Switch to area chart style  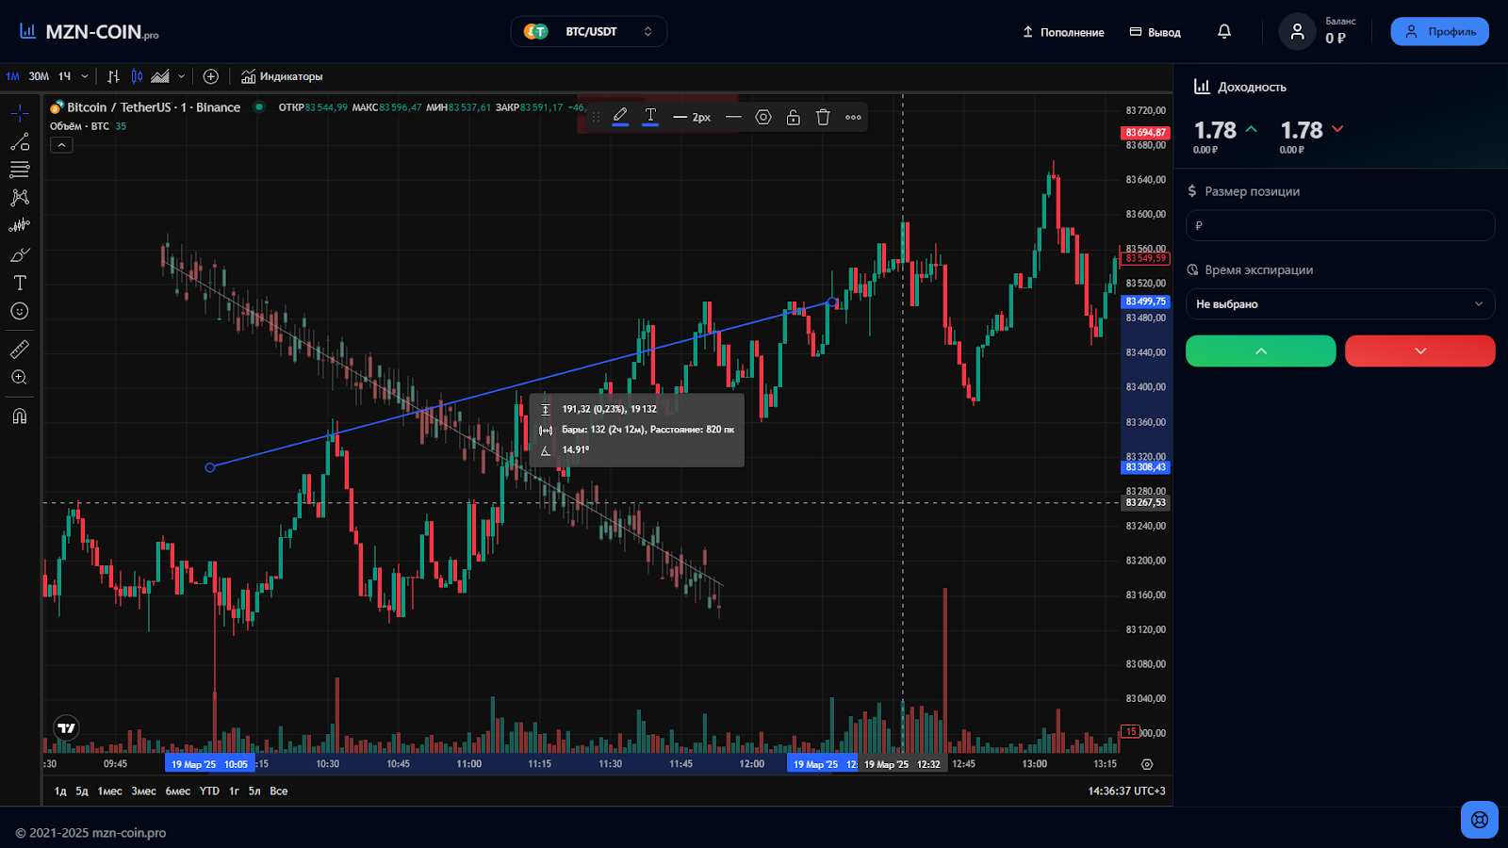click(160, 76)
